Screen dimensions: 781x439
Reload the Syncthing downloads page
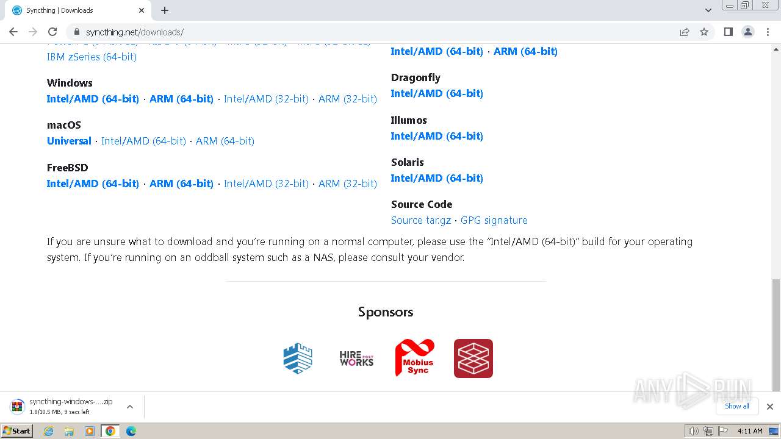[52, 32]
